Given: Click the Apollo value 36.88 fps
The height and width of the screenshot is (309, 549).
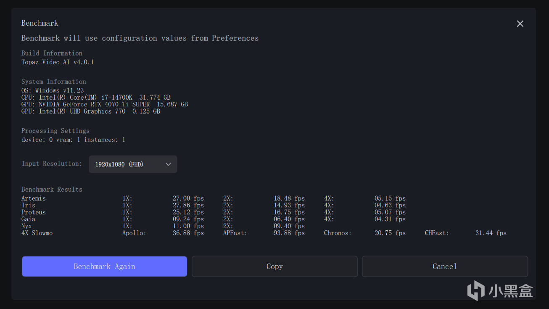Looking at the screenshot, I should pyautogui.click(x=188, y=233).
